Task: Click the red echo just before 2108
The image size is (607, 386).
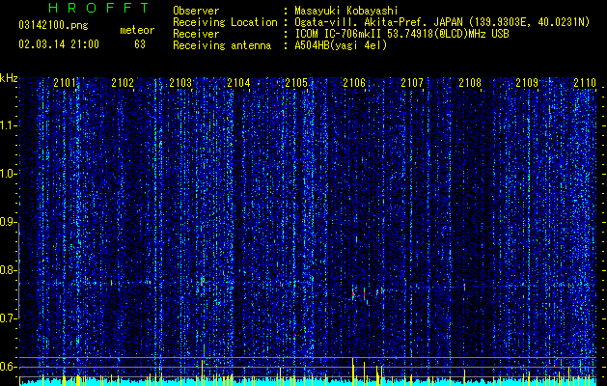Action: click(464, 287)
